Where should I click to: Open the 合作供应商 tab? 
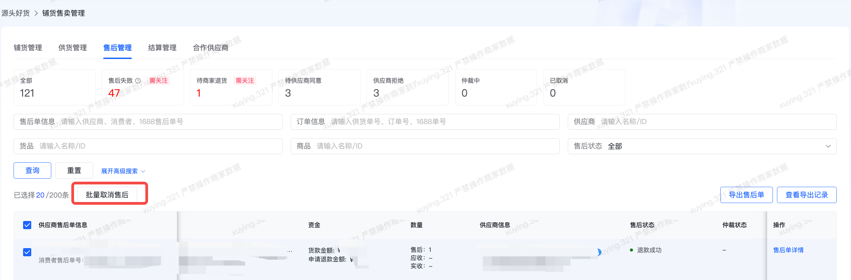pos(211,48)
